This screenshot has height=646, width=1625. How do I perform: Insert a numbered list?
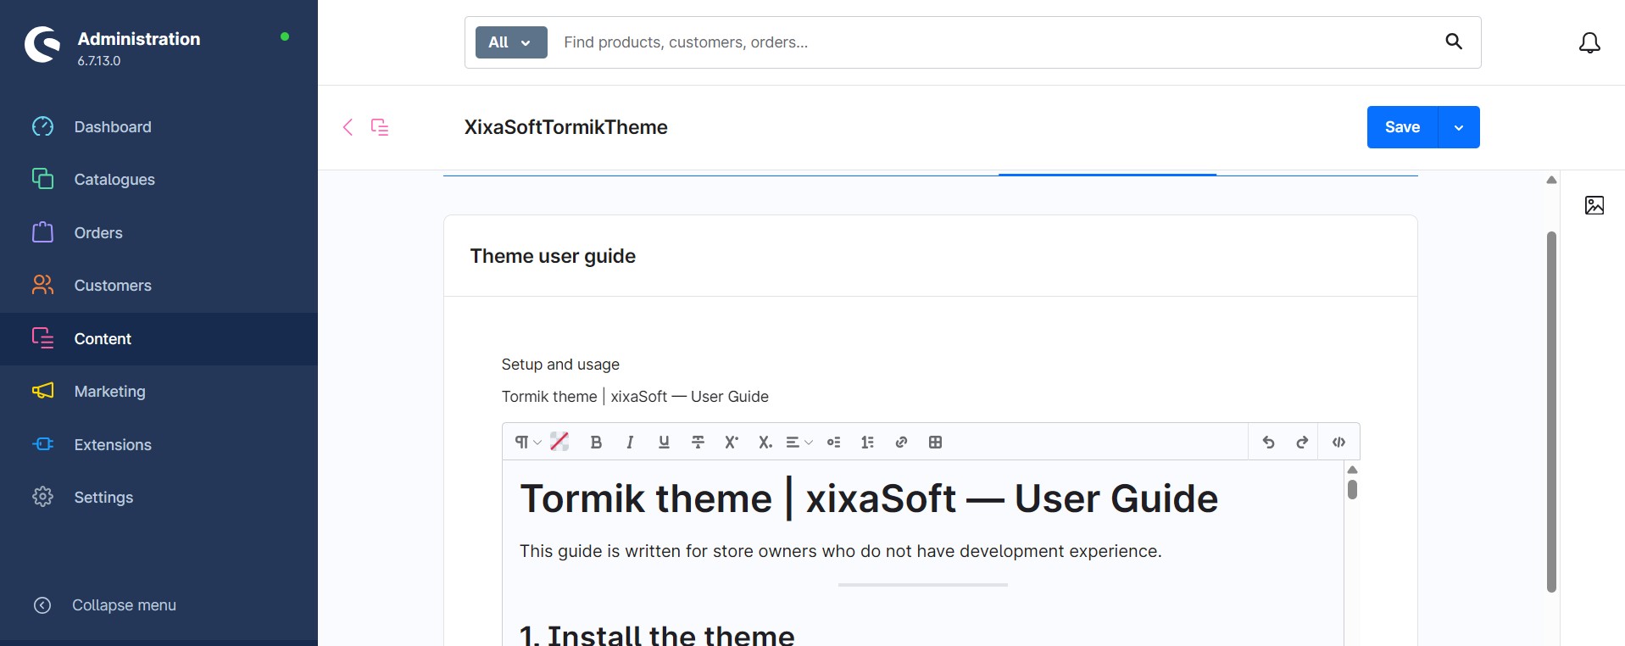(867, 442)
